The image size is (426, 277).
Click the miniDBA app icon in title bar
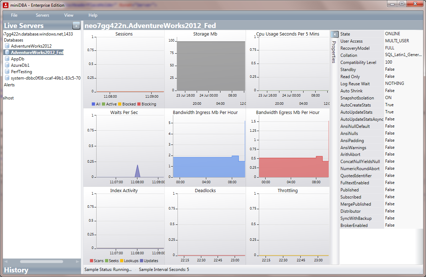5,5
